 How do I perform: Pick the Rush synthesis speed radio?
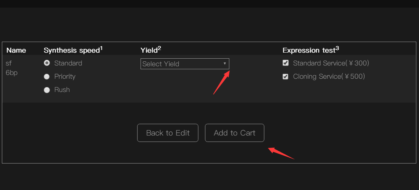[x=47, y=90]
